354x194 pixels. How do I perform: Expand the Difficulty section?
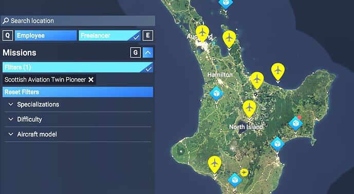coord(78,119)
